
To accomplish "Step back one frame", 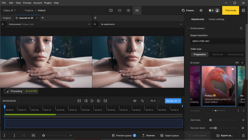I will [86, 101].
